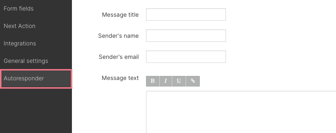336x133 pixels.
Task: Focus the Message title input field
Action: point(186,15)
